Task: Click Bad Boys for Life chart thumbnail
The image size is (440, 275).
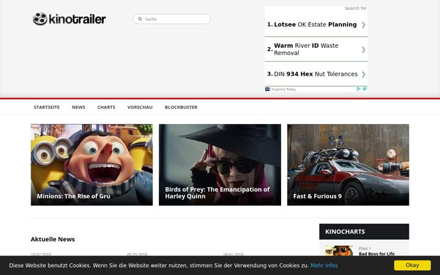Action: click(339, 251)
